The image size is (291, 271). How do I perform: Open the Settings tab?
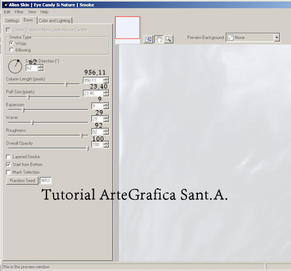point(12,20)
